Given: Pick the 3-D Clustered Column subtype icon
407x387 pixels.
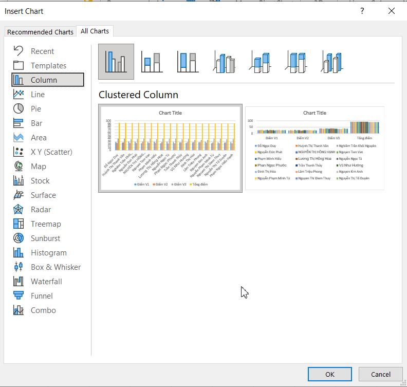Looking at the screenshot, I should tap(224, 62).
